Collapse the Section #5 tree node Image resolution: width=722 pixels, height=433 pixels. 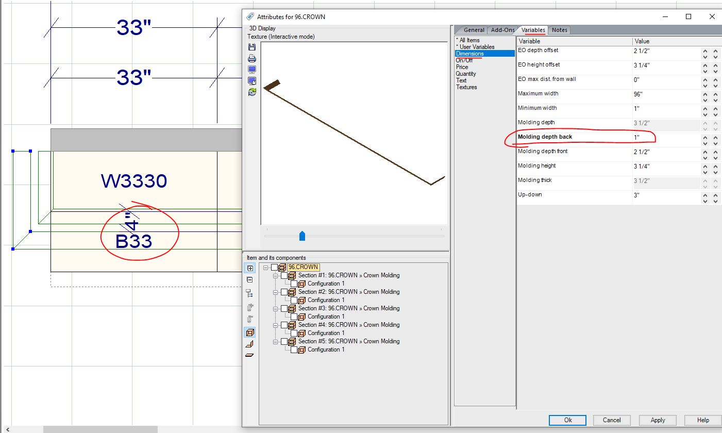[276, 342]
